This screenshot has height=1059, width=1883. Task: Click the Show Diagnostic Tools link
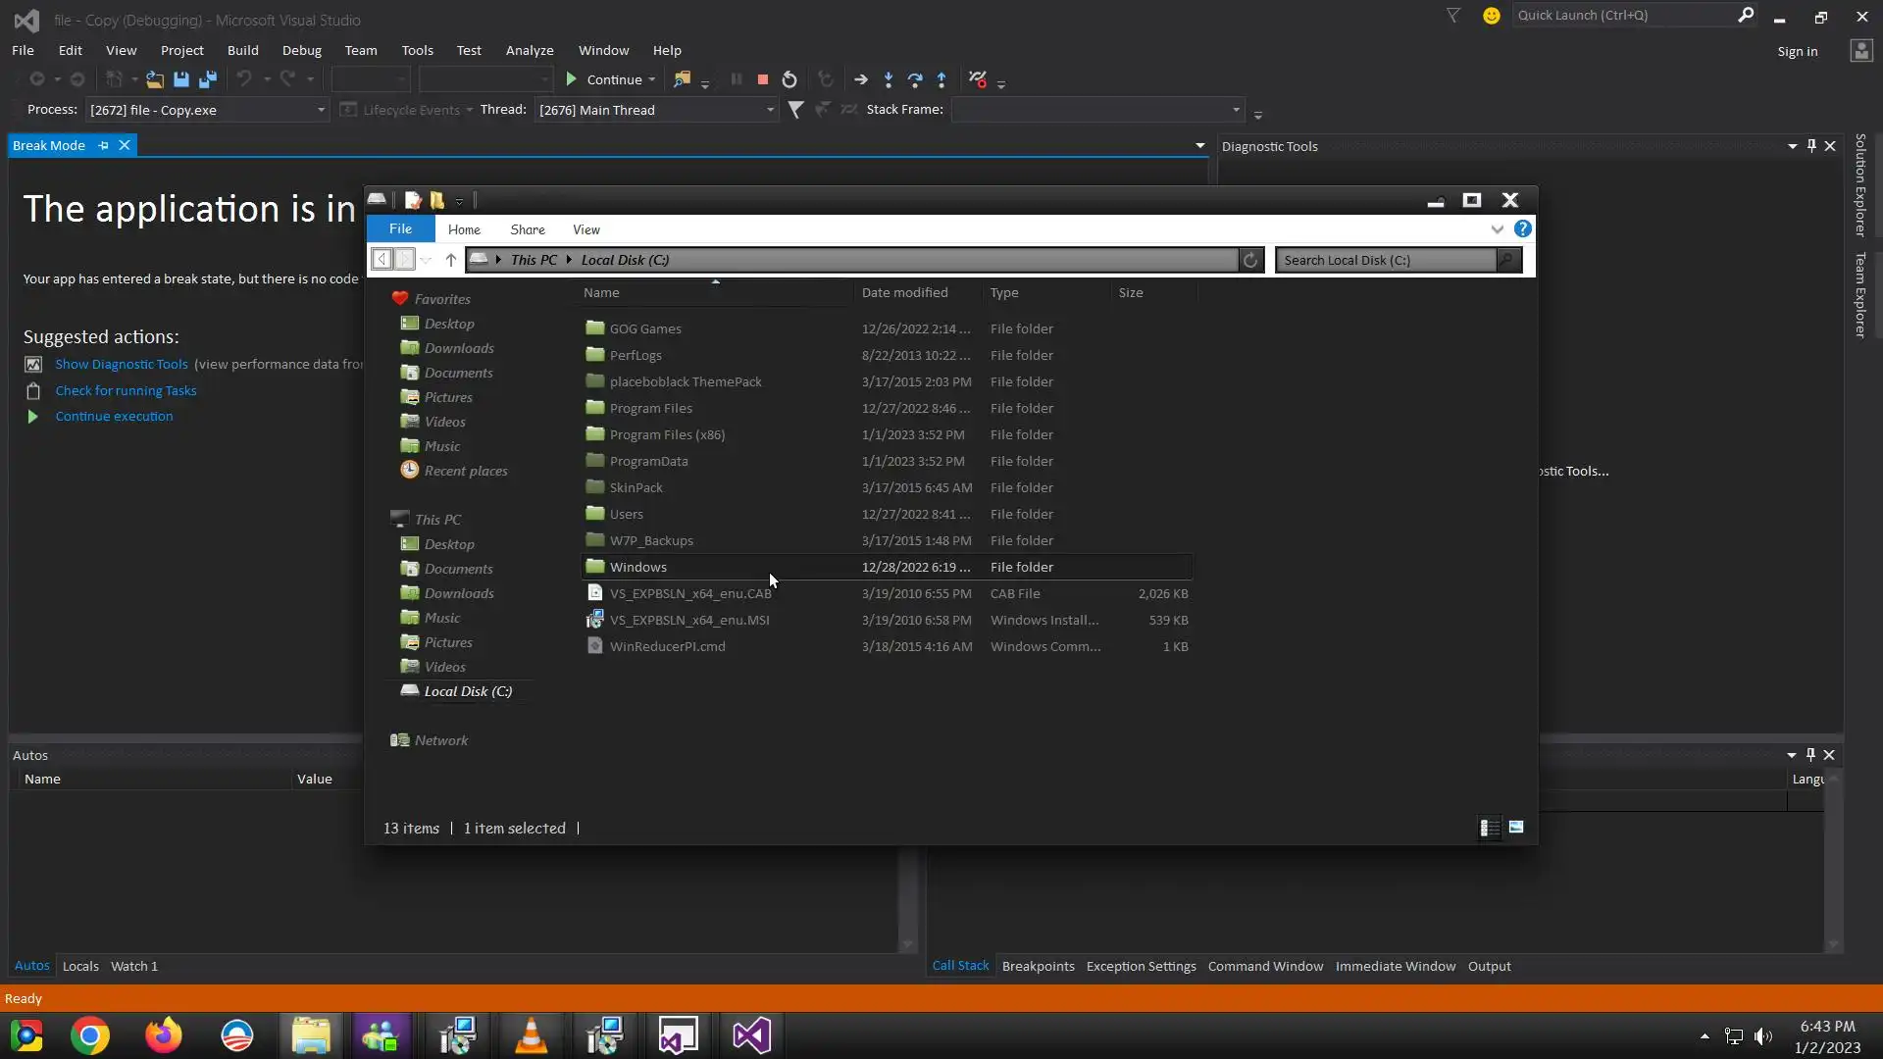[x=121, y=365]
